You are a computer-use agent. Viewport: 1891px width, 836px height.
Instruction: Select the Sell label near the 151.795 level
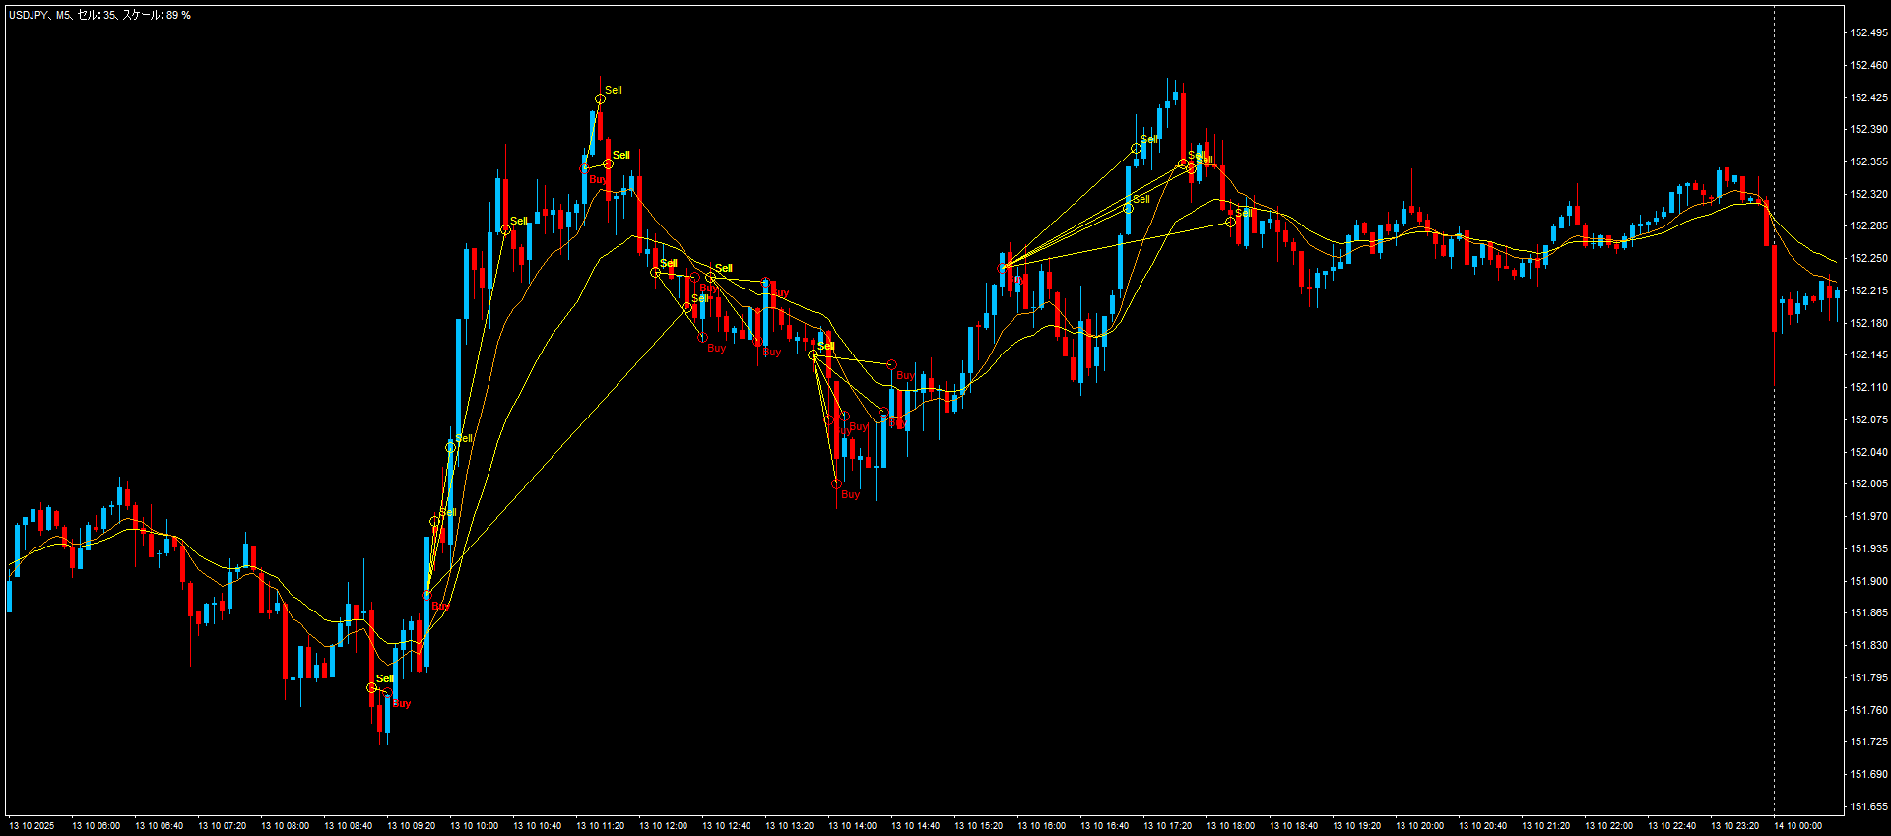[x=384, y=678]
